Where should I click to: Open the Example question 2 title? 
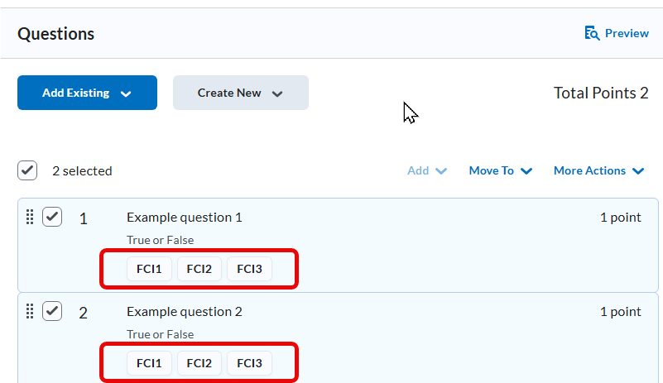click(184, 312)
